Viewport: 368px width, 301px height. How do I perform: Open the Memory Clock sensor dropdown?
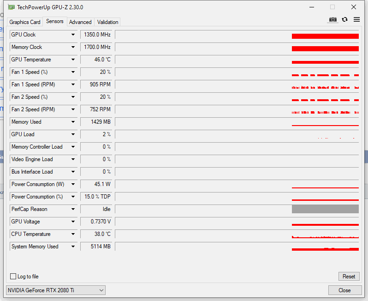(73, 47)
